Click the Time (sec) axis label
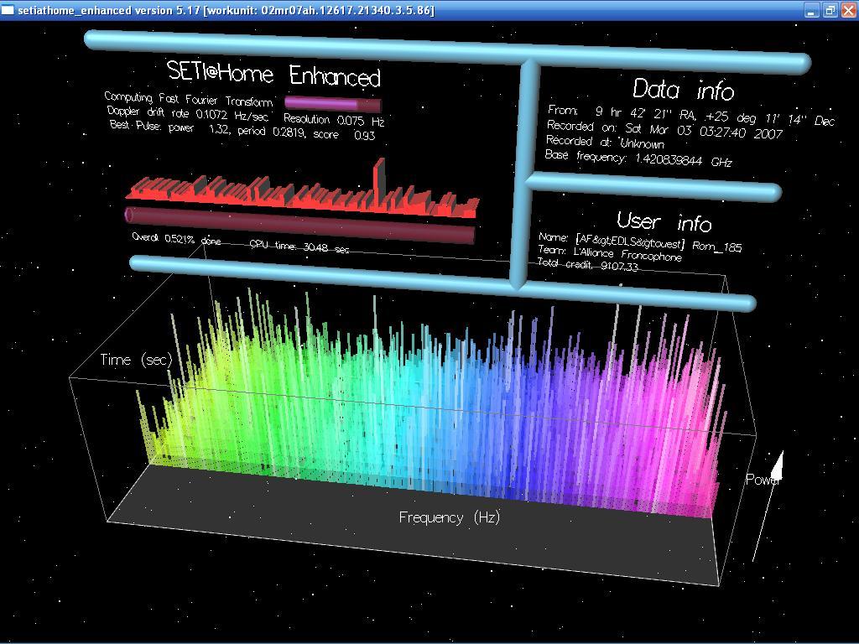This screenshot has height=644, width=859. click(136, 360)
